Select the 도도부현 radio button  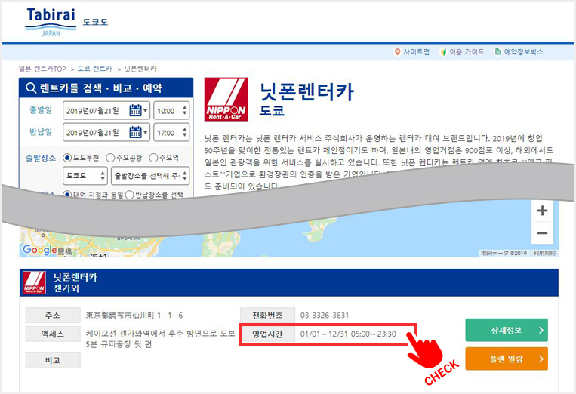click(67, 158)
